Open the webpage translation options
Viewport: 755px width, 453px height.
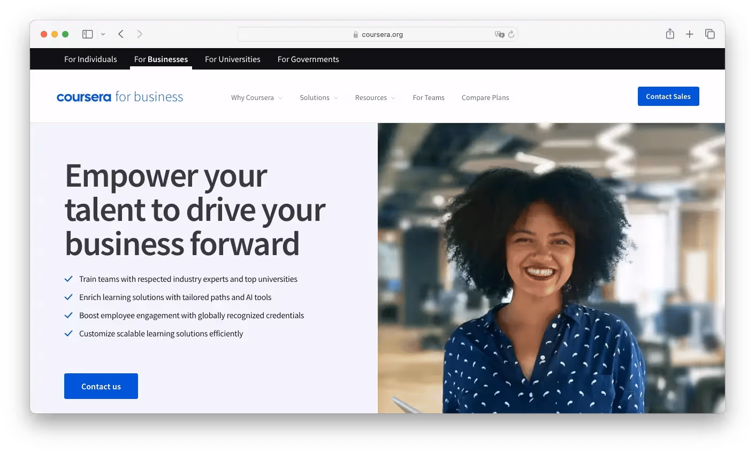point(499,34)
